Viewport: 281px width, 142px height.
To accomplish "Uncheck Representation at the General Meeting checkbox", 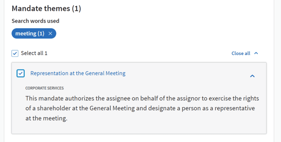I will (x=20, y=73).
